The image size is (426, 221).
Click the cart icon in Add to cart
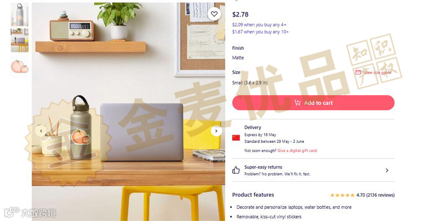[x=298, y=103]
